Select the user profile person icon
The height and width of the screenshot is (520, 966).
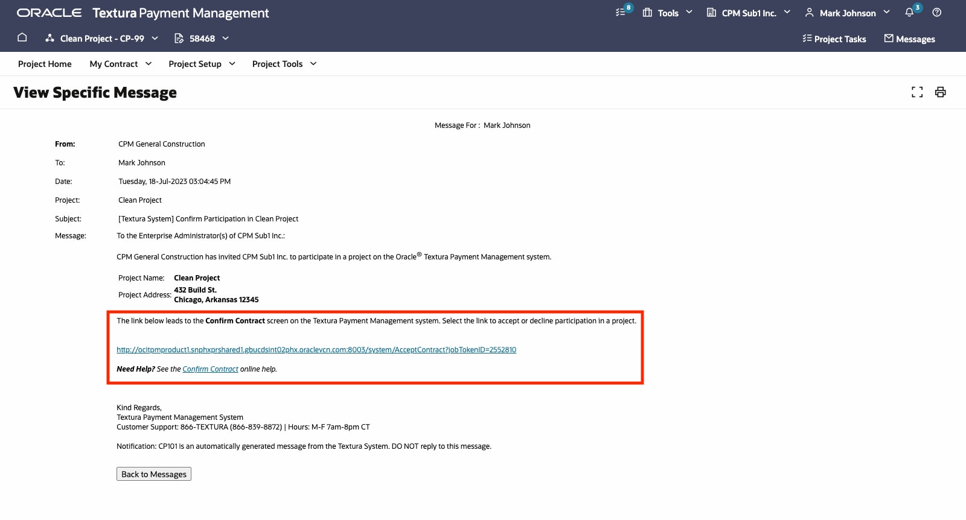pos(810,13)
